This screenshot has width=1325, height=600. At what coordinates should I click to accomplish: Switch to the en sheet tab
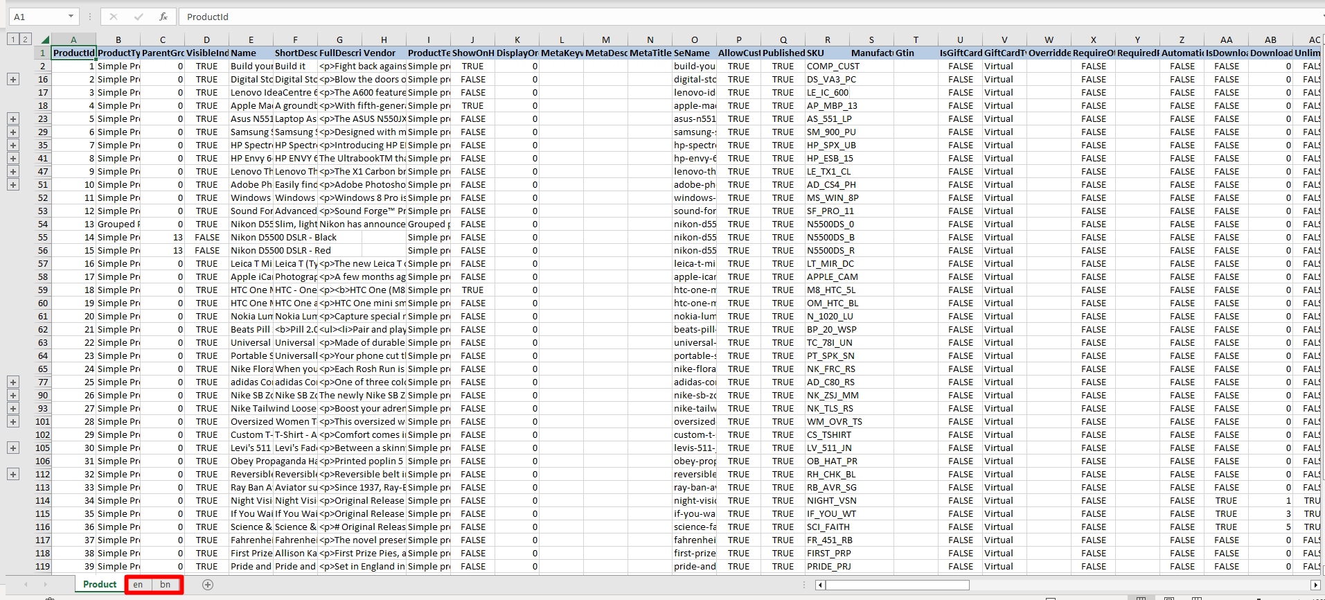tap(139, 585)
